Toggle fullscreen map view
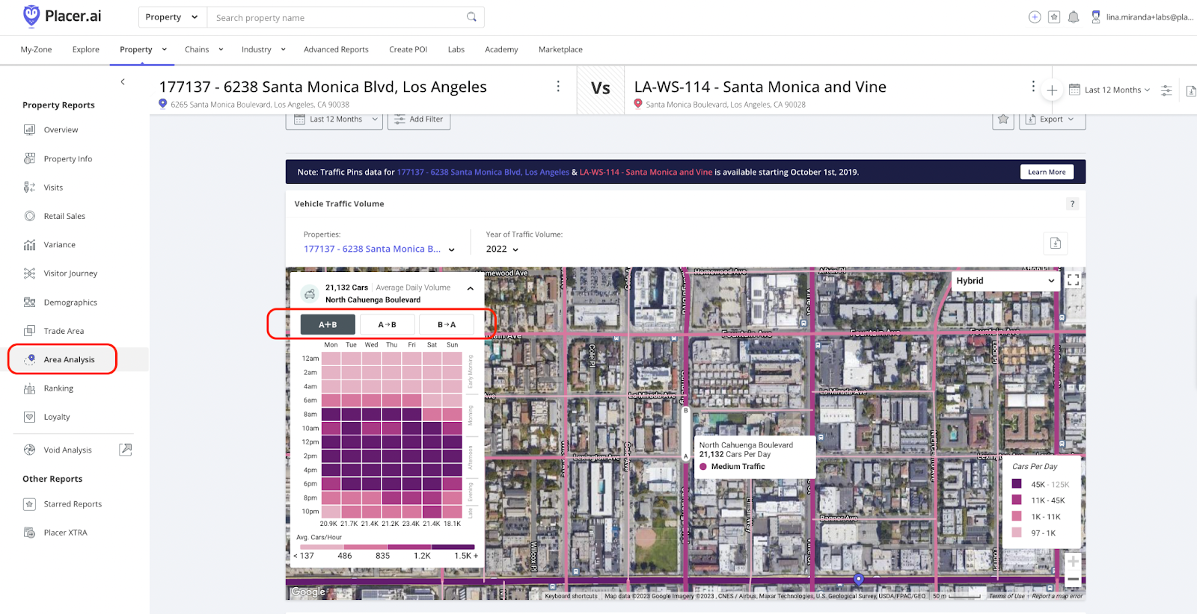The image size is (1197, 614). pos(1073,280)
